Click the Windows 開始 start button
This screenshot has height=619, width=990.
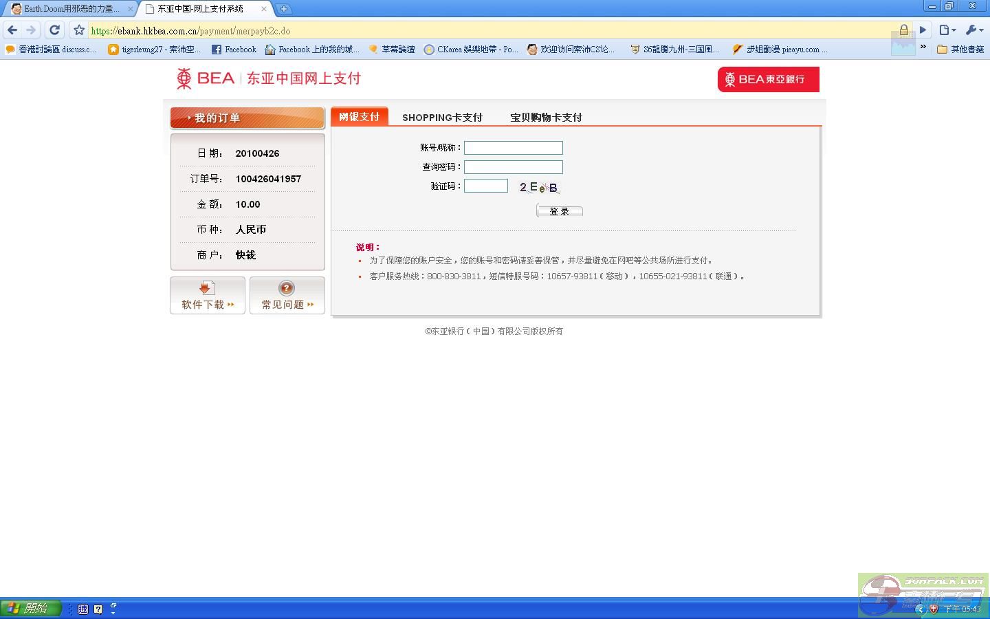click(x=30, y=609)
